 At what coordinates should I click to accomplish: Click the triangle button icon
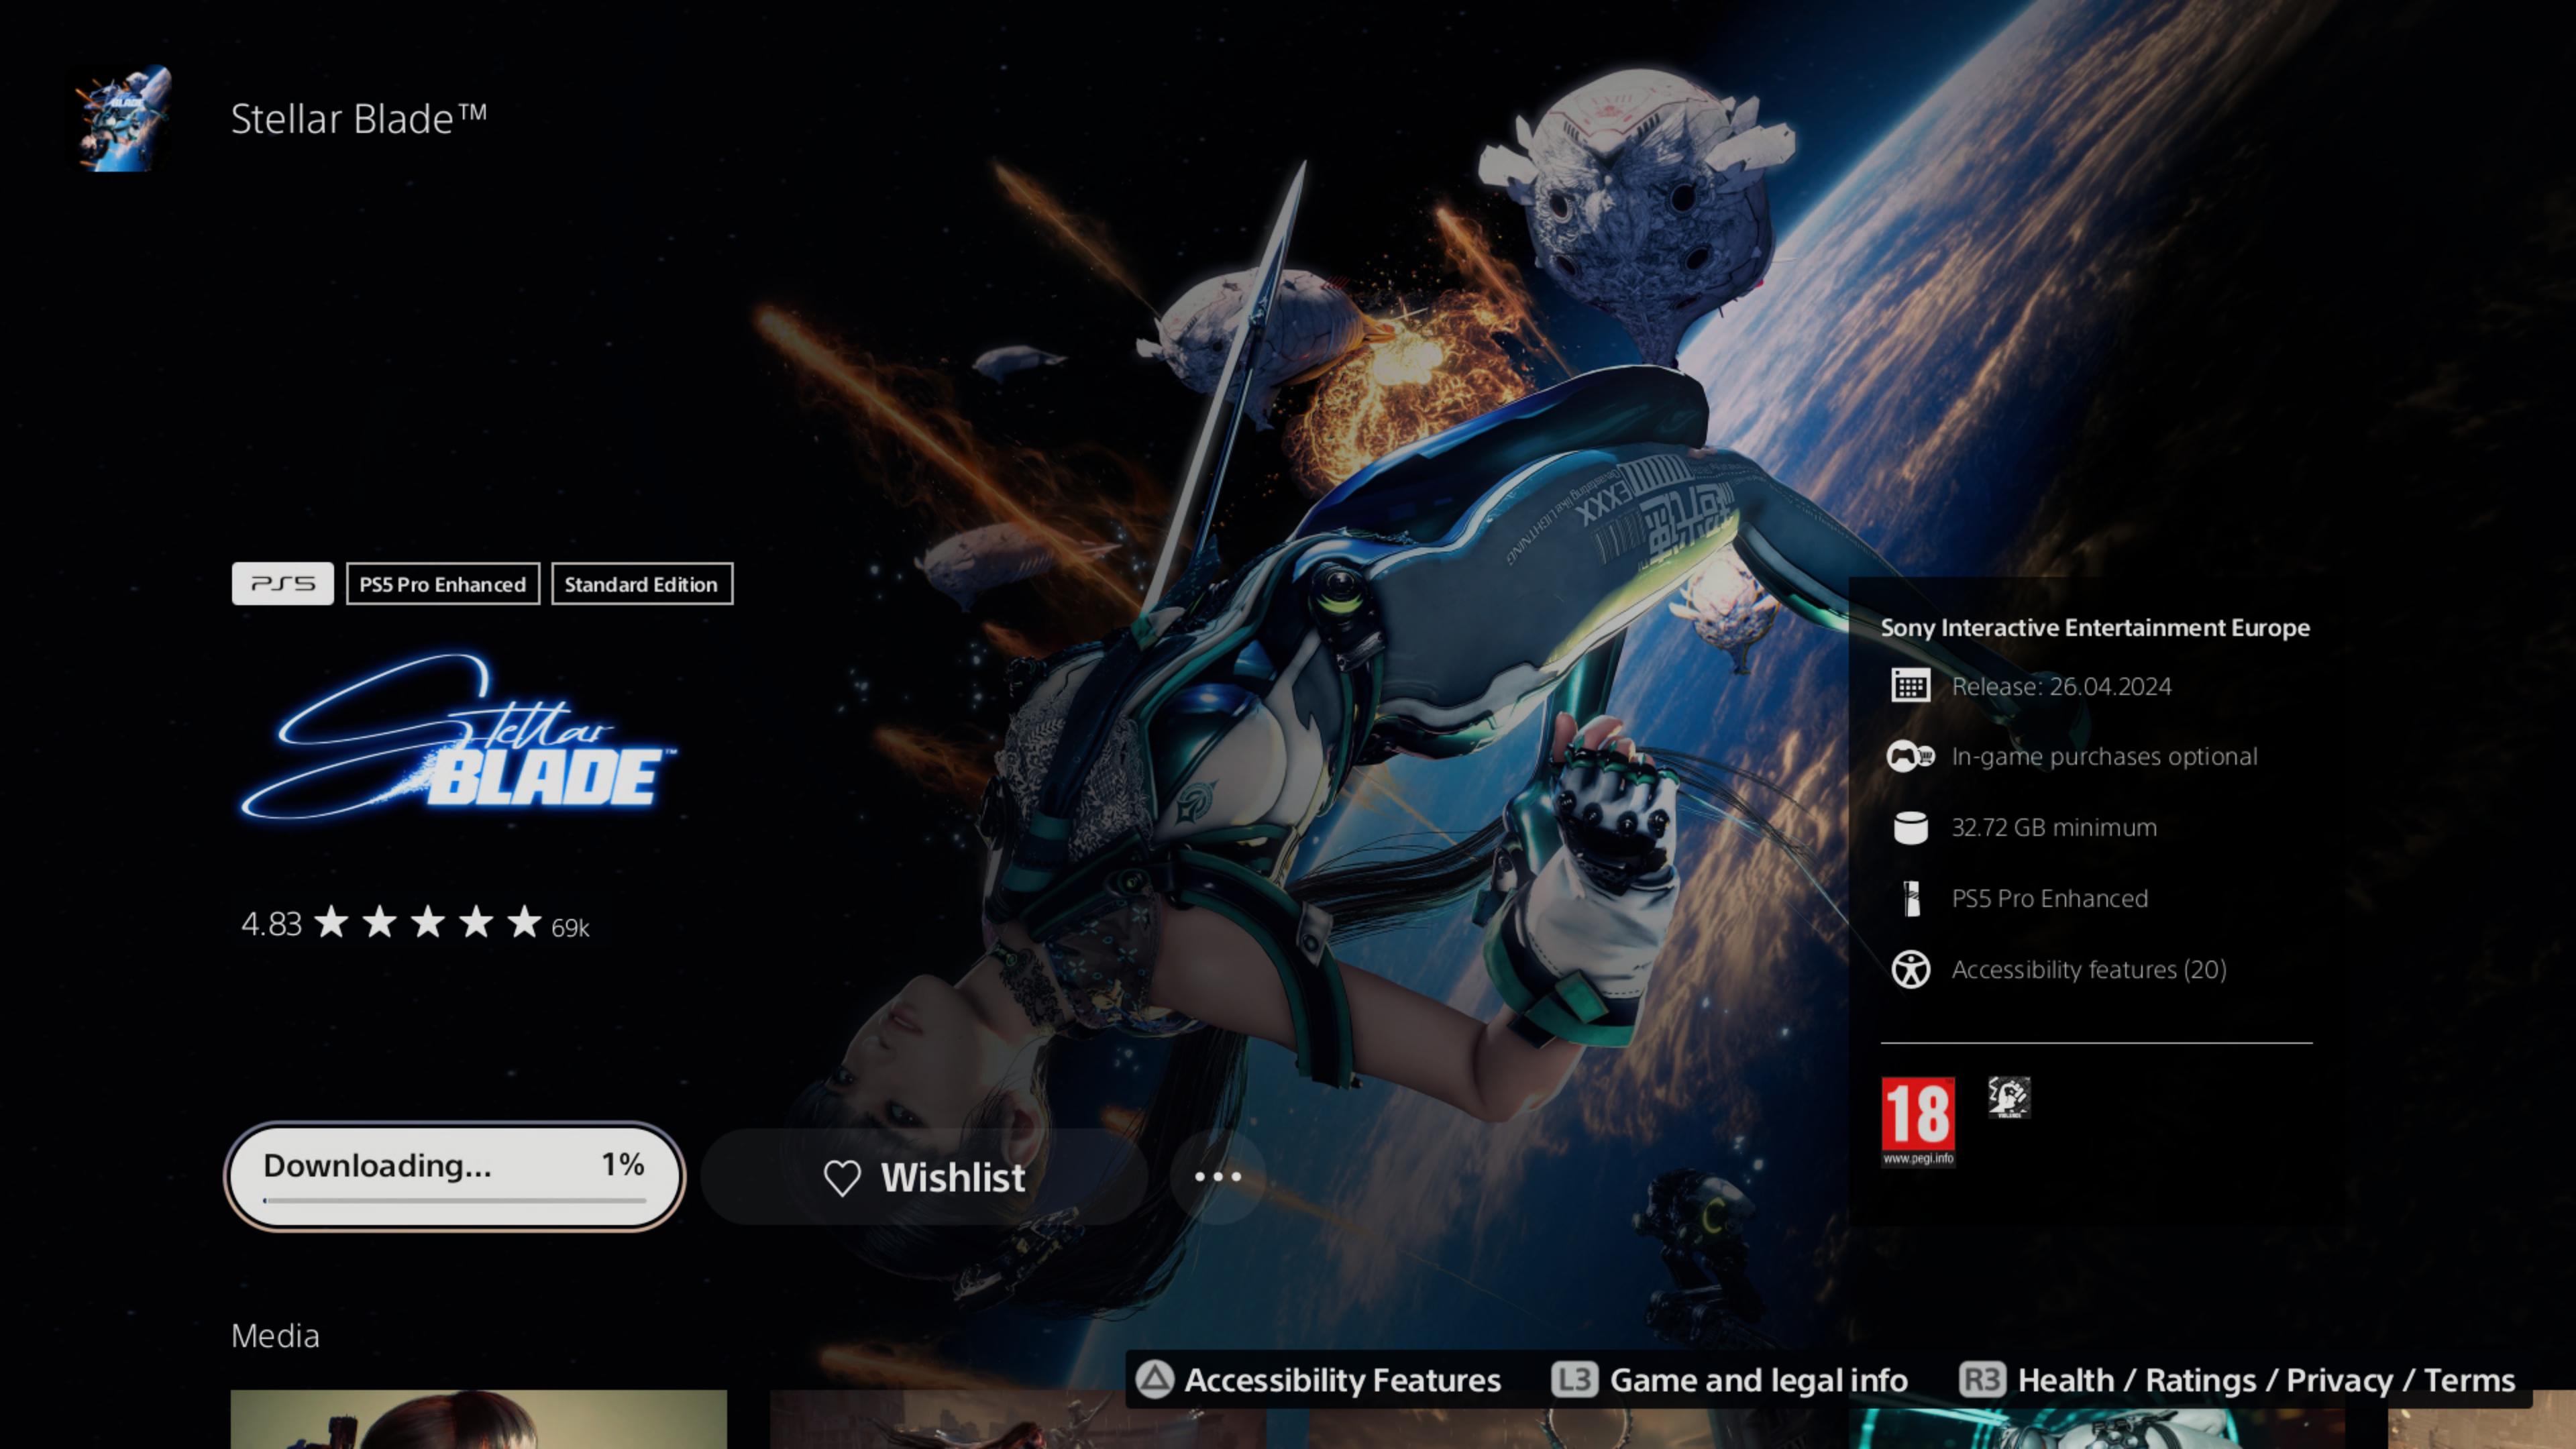pyautogui.click(x=1154, y=1380)
